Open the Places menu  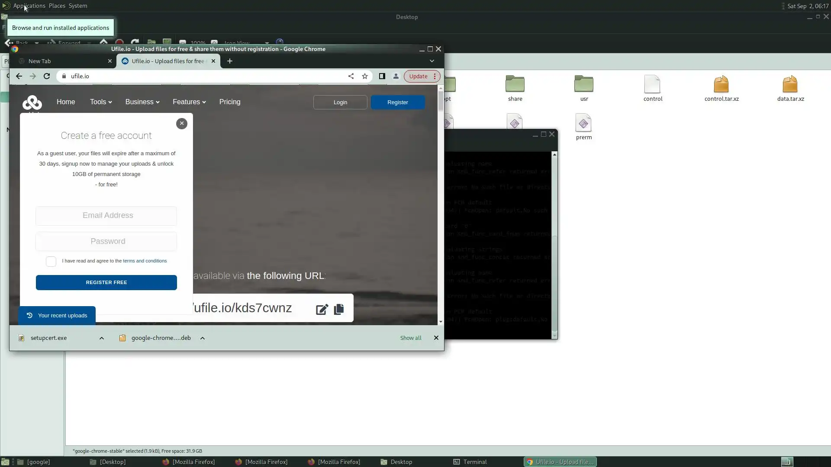point(57,6)
